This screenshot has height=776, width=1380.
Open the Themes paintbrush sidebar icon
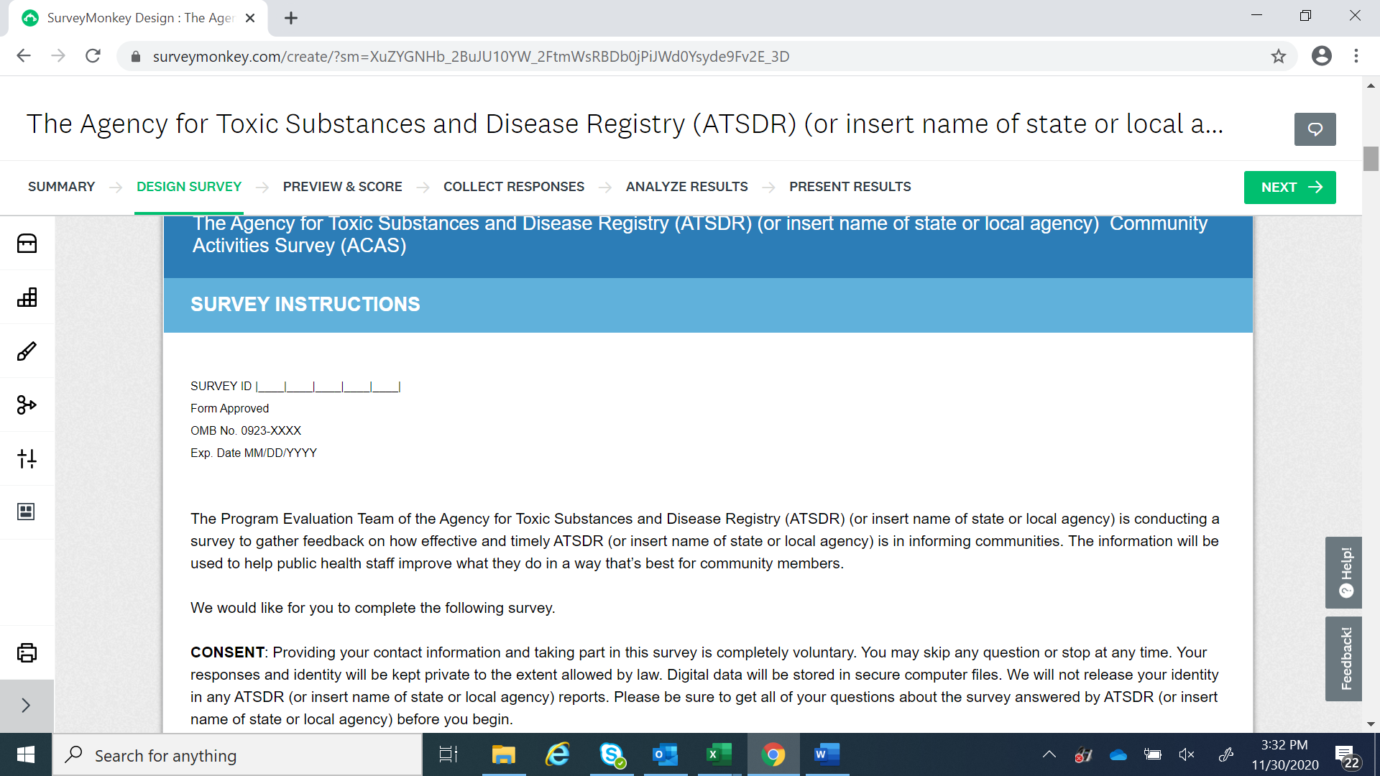[27, 351]
